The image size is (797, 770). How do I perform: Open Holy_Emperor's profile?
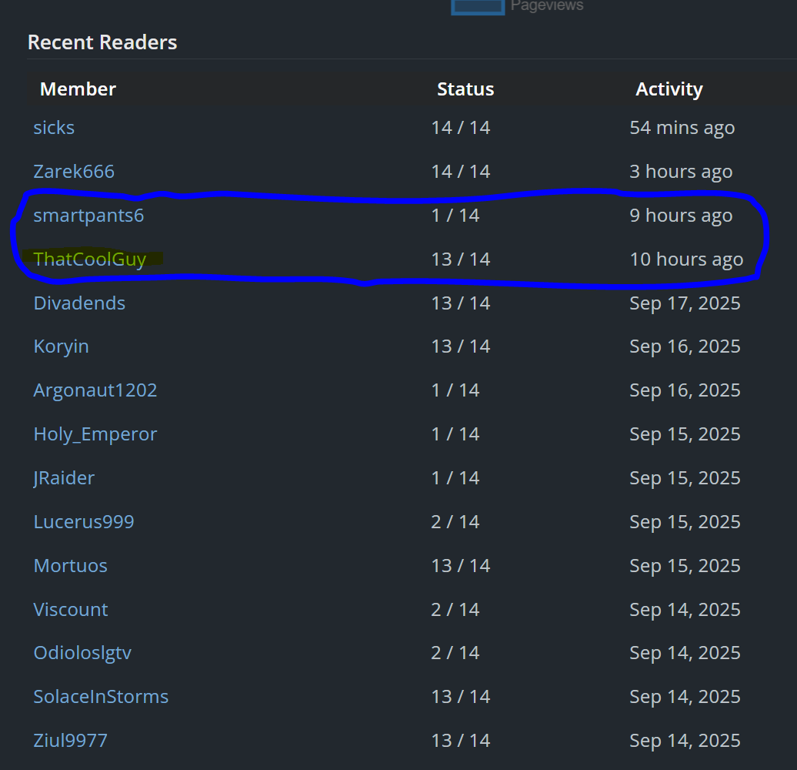[x=95, y=434]
